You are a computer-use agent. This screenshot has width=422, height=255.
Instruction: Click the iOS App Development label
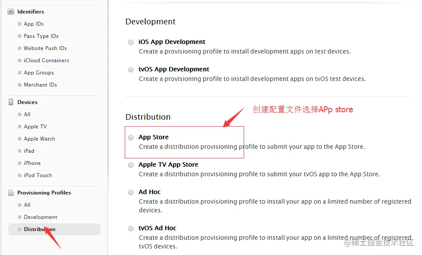[172, 42]
